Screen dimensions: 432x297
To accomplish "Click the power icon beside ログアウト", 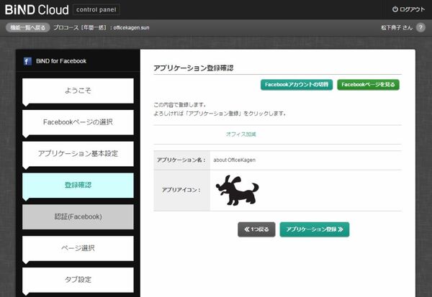I will [x=395, y=9].
